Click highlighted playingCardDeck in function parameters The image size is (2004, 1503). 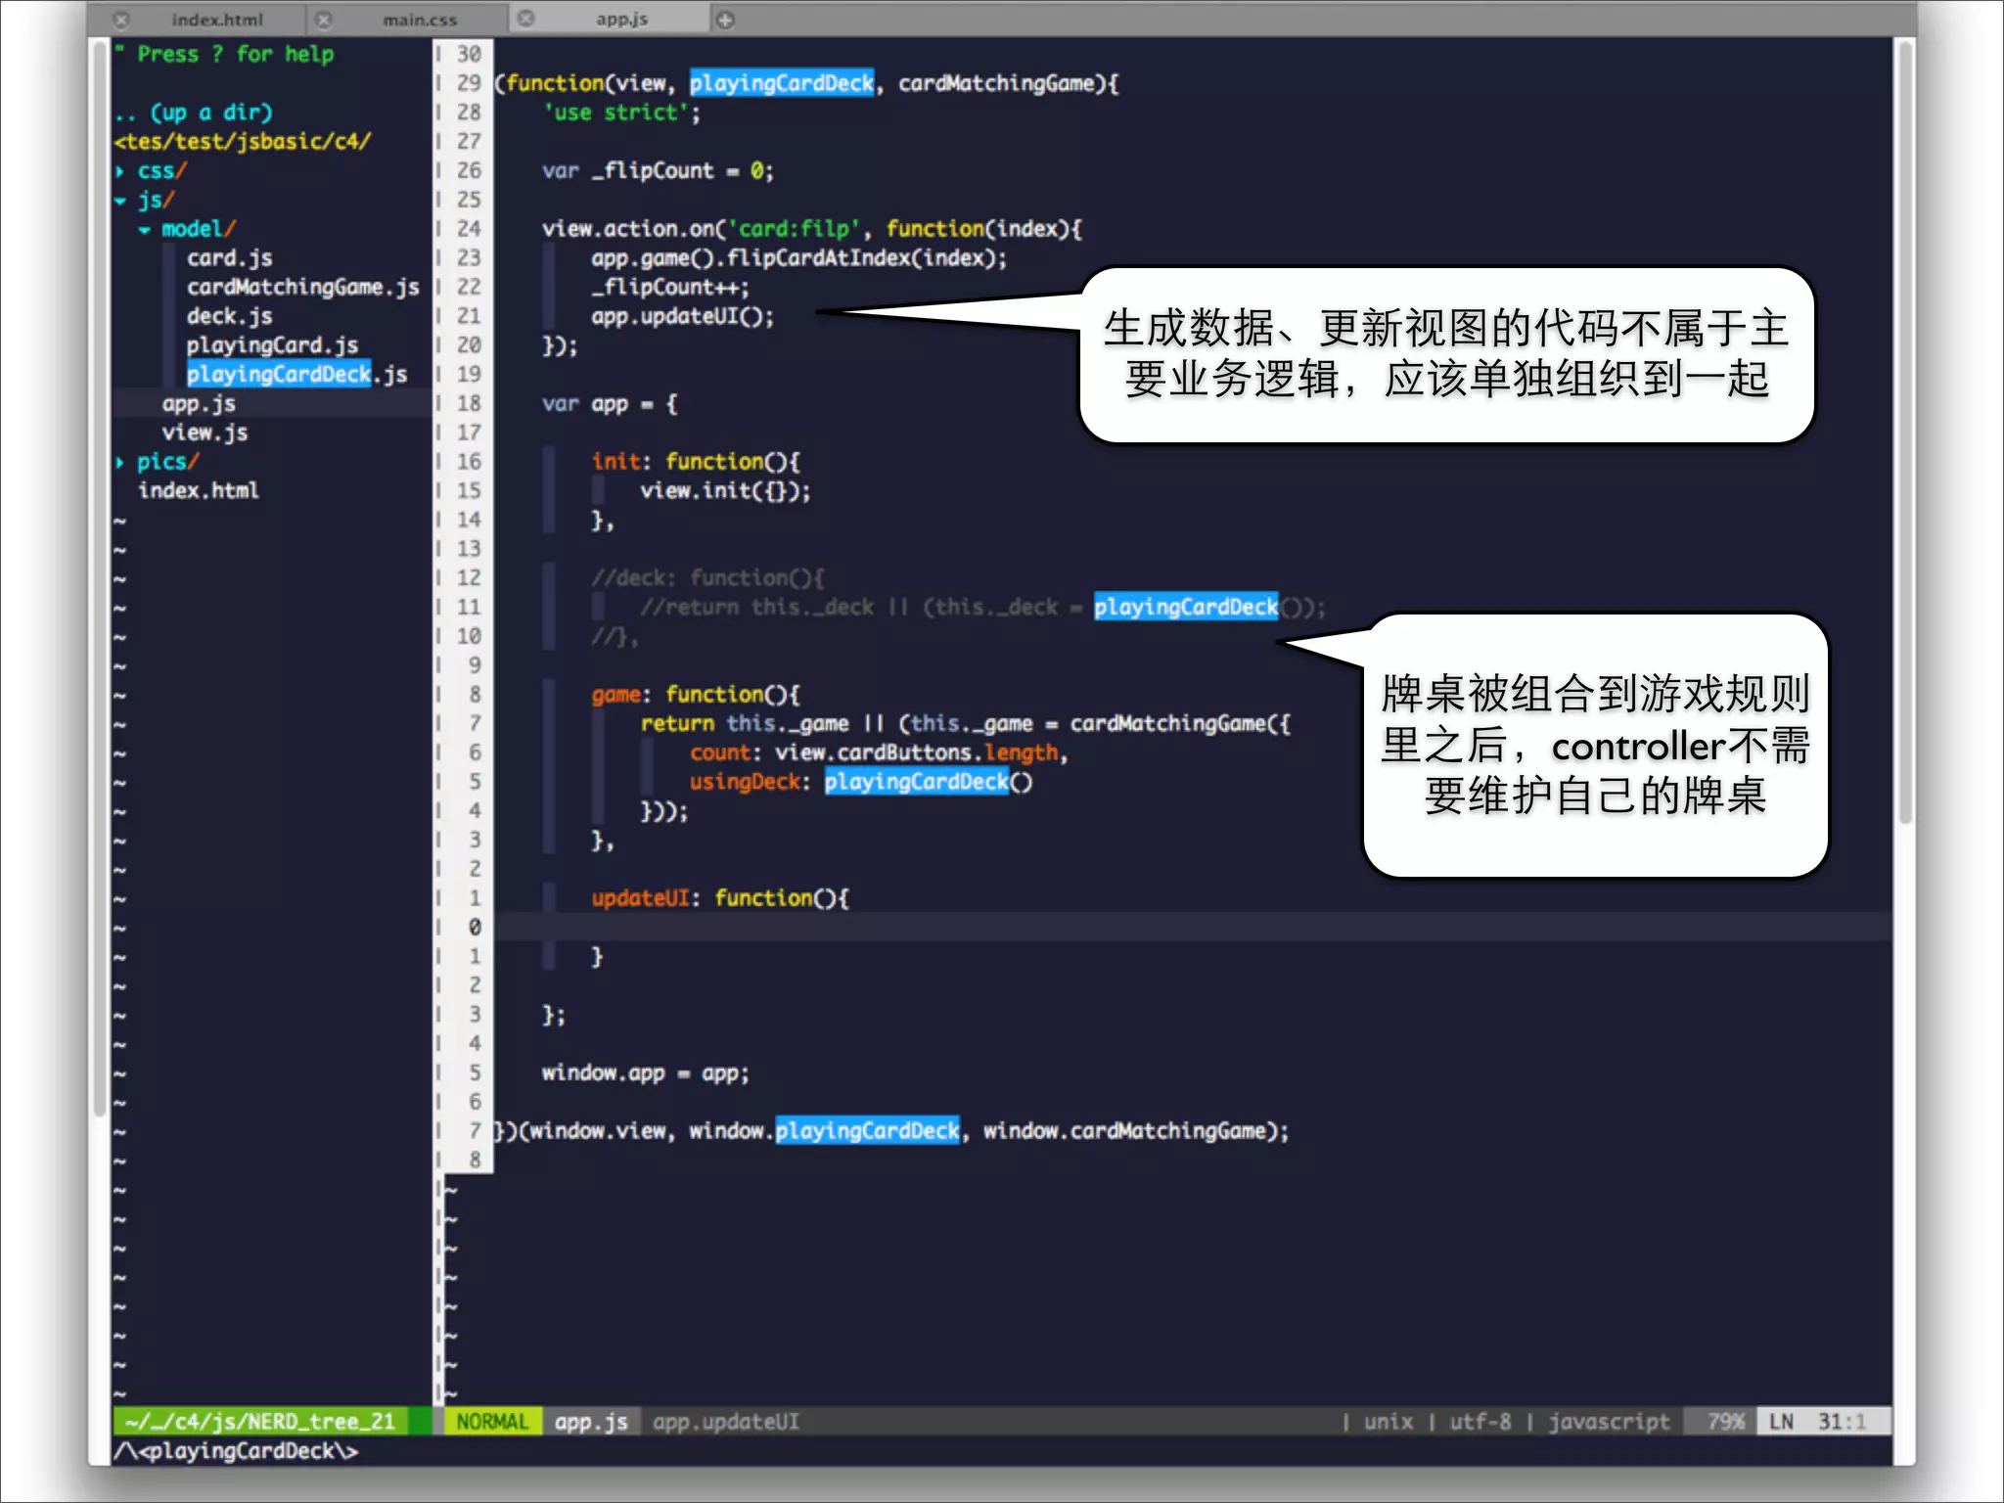click(781, 83)
